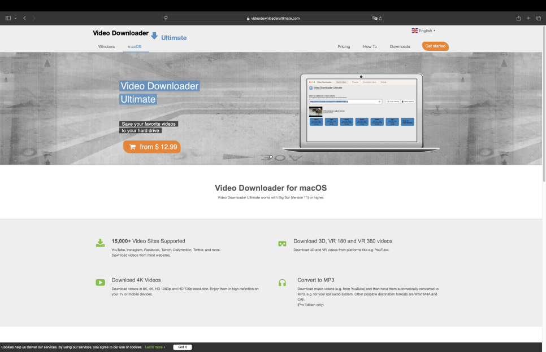The height and width of the screenshot is (352, 546).
Task: Click the laptop app screenshot image
Action: coord(361,112)
